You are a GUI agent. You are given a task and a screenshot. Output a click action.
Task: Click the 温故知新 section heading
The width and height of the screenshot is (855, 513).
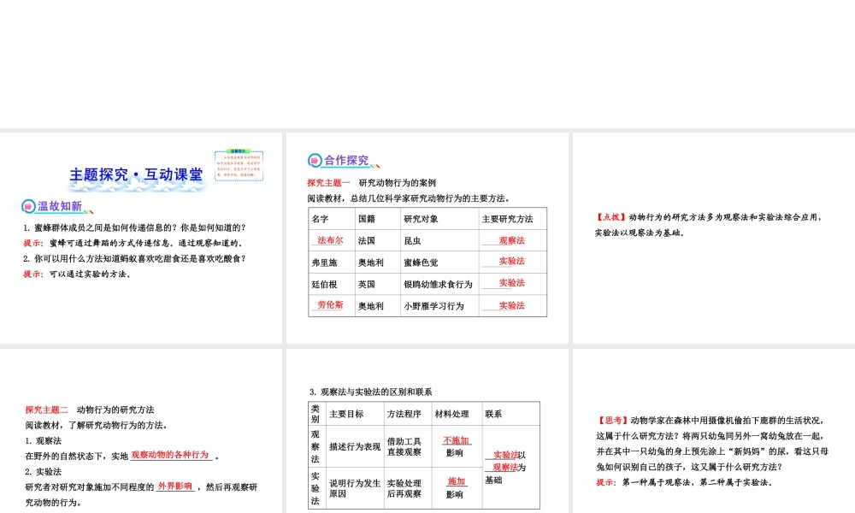click(60, 207)
